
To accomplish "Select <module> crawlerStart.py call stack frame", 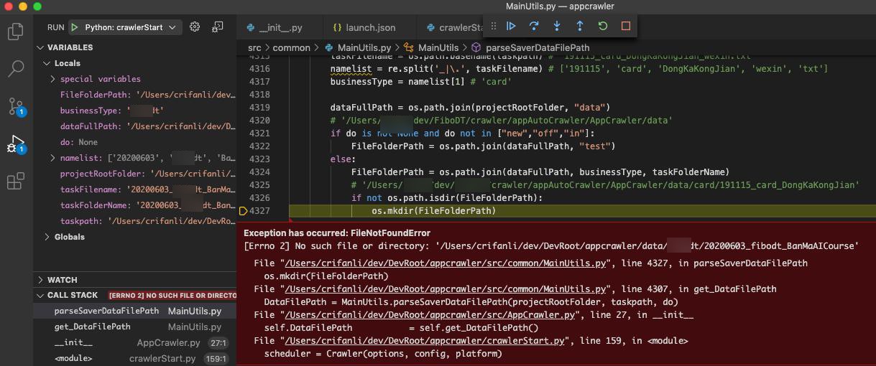I will point(134,358).
